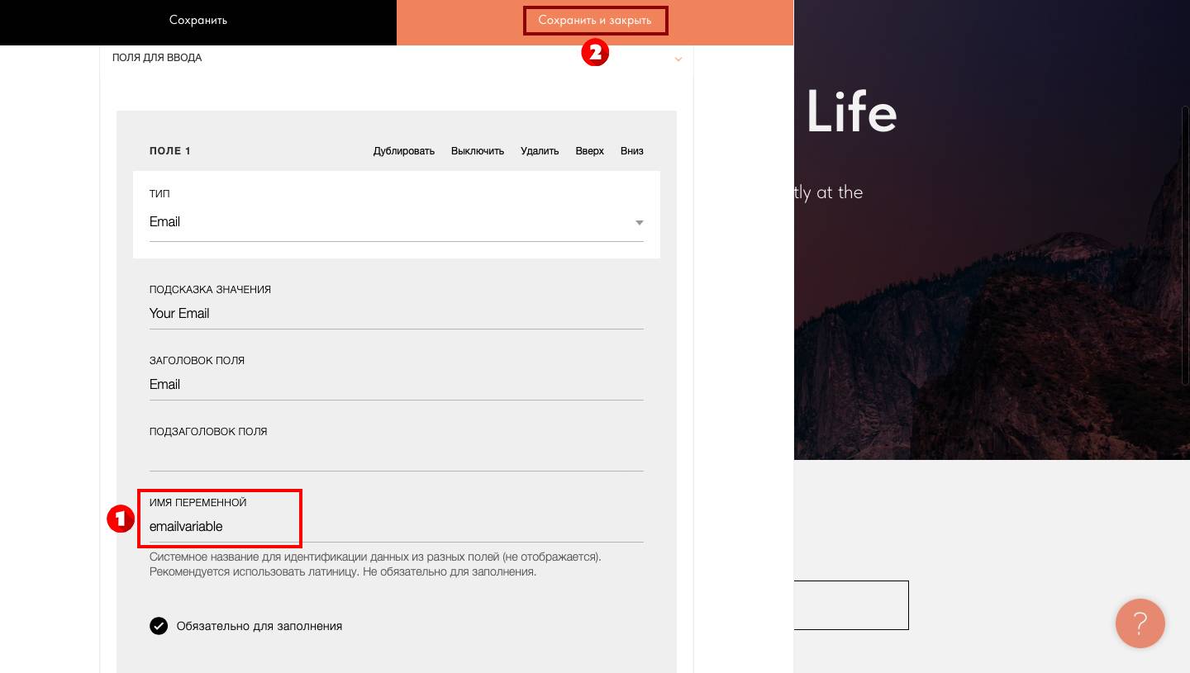Click the 'Life' heading on page preview
1190x673 pixels.
tap(851, 112)
